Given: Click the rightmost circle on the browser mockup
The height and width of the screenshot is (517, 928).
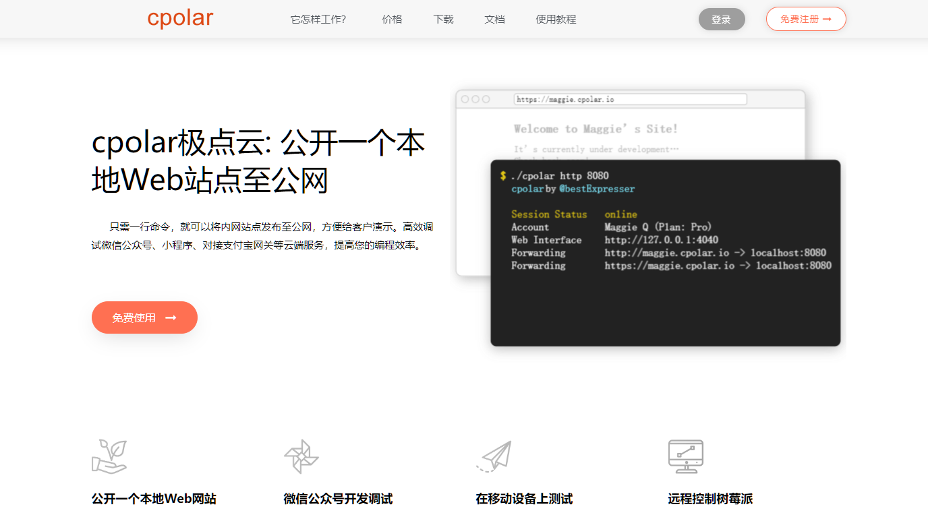Looking at the screenshot, I should click(x=486, y=98).
